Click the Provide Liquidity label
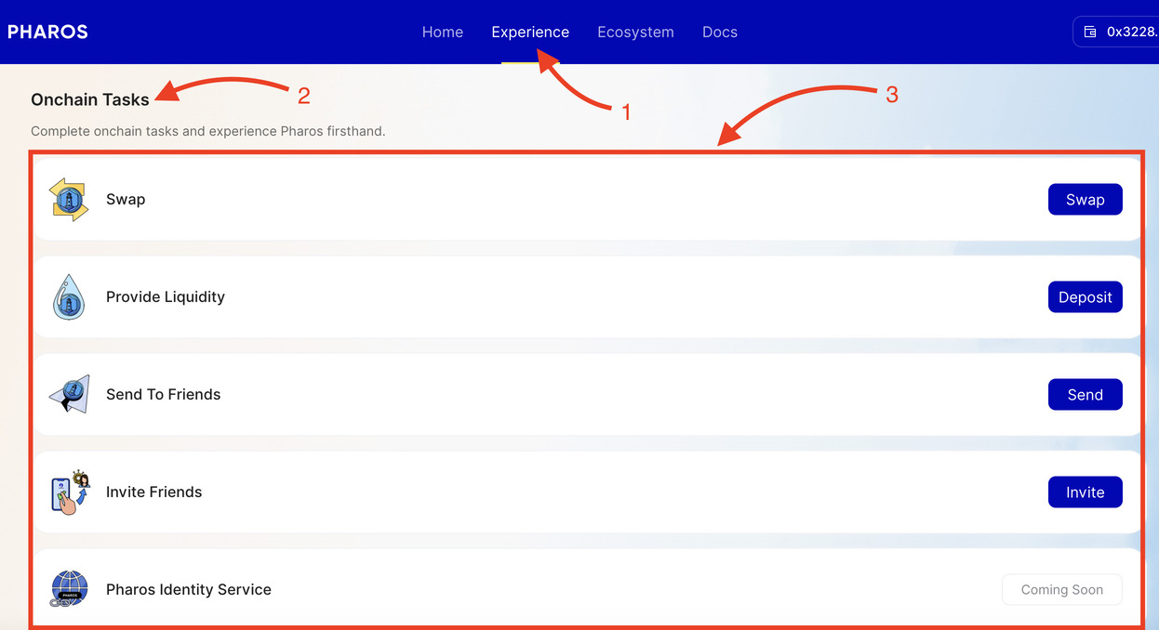 [166, 297]
